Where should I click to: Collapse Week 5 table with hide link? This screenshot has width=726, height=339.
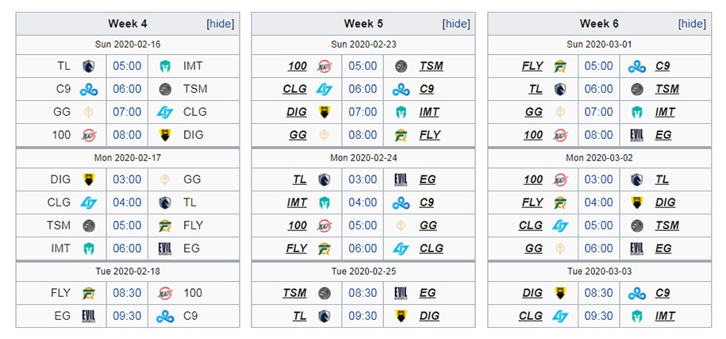coord(456,24)
